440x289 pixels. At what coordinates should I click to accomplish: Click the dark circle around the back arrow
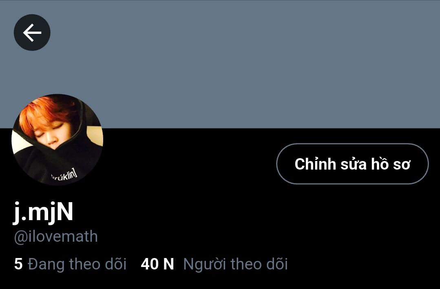[32, 33]
